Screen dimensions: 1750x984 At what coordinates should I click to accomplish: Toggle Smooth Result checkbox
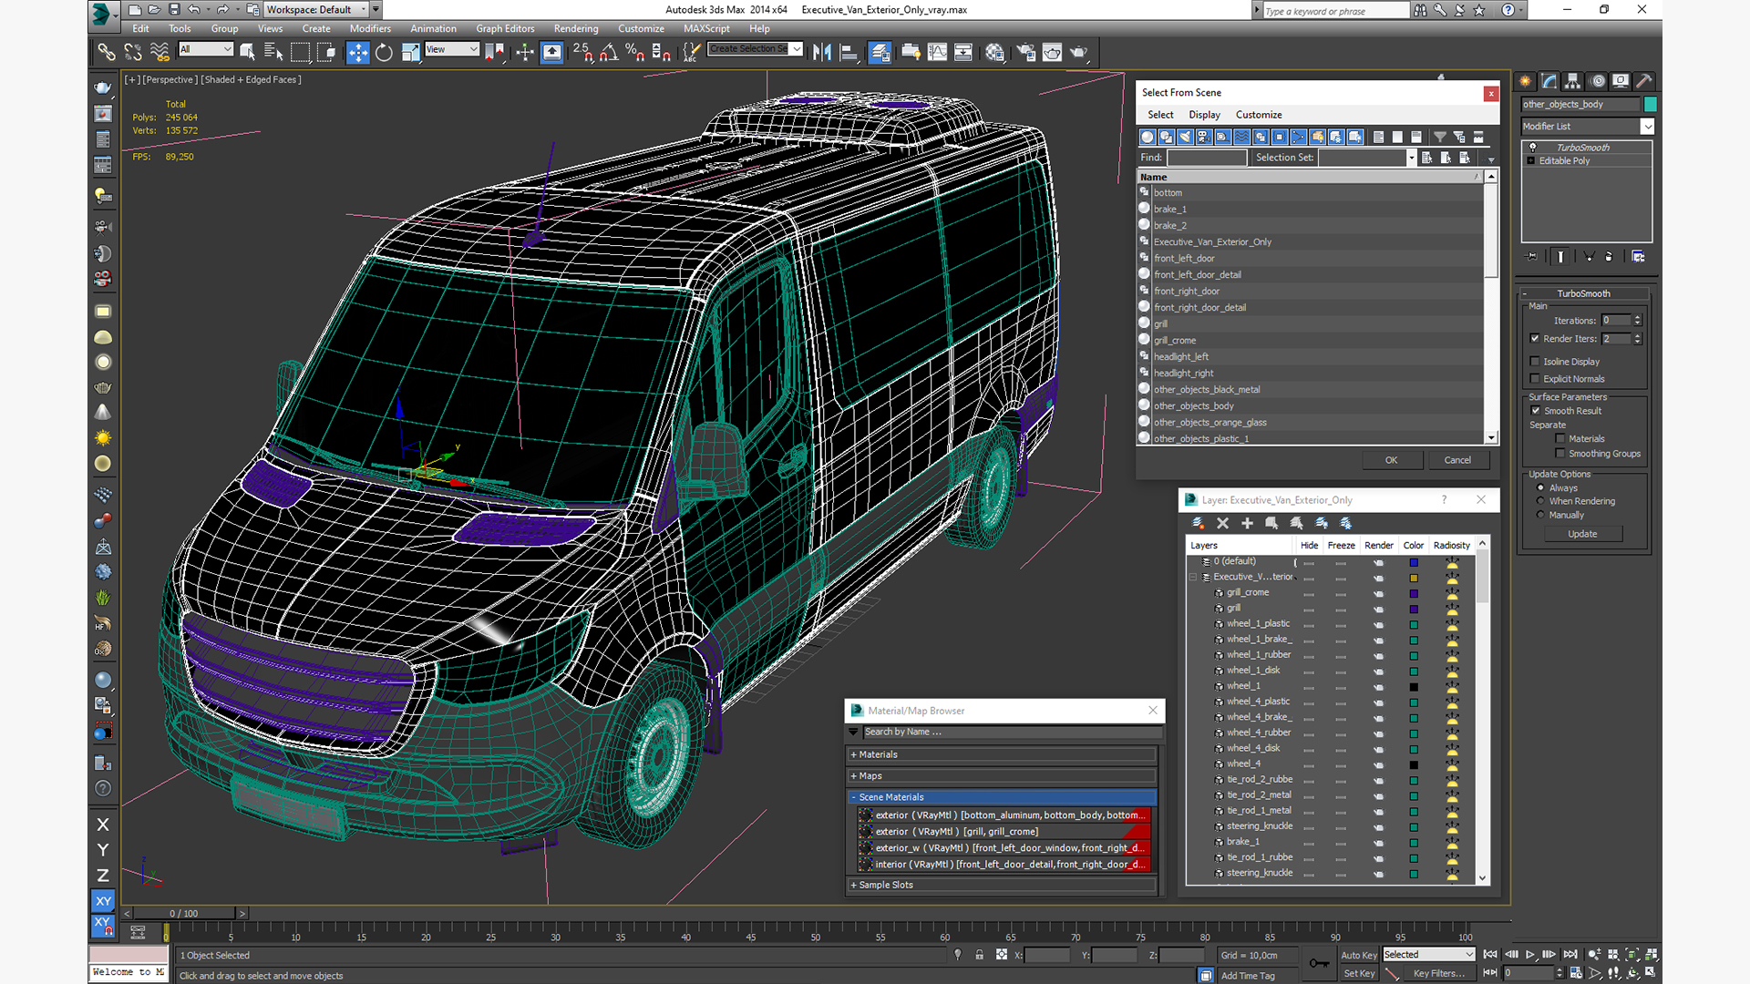point(1536,410)
